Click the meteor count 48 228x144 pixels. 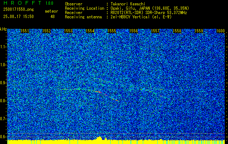tap(53, 17)
